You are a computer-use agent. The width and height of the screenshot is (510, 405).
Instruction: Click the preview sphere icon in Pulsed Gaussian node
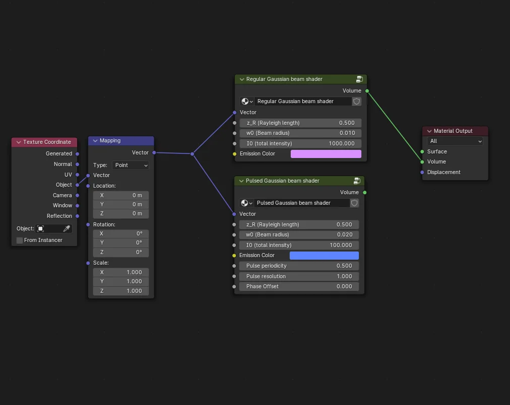point(244,203)
